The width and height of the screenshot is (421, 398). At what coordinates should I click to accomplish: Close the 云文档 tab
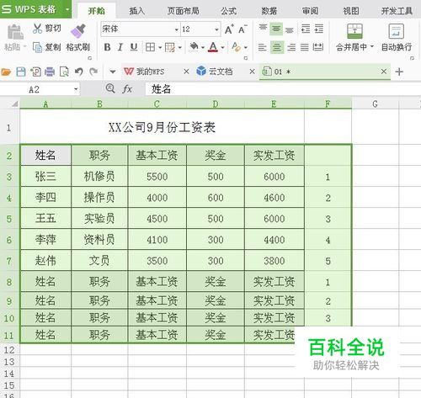coord(252,72)
